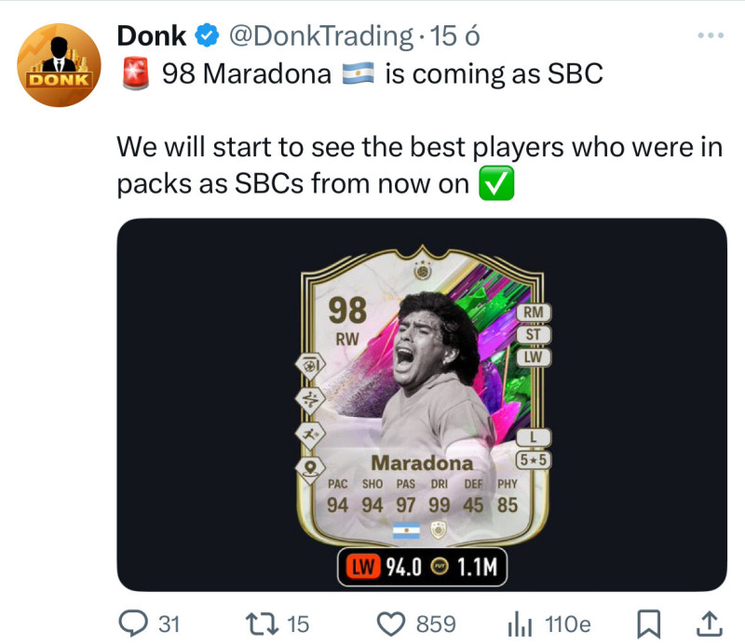Open the three-dot more options menu

point(711,35)
